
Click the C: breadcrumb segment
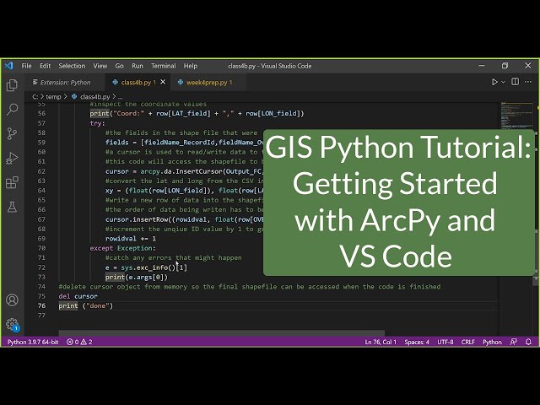pos(35,97)
